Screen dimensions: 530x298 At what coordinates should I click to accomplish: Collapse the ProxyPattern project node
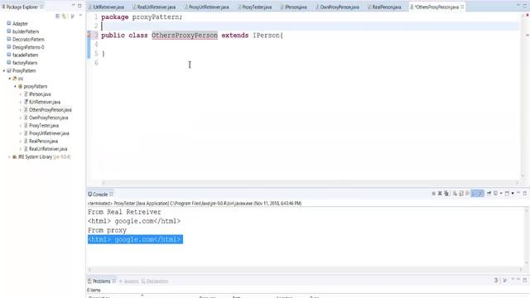pos(4,70)
